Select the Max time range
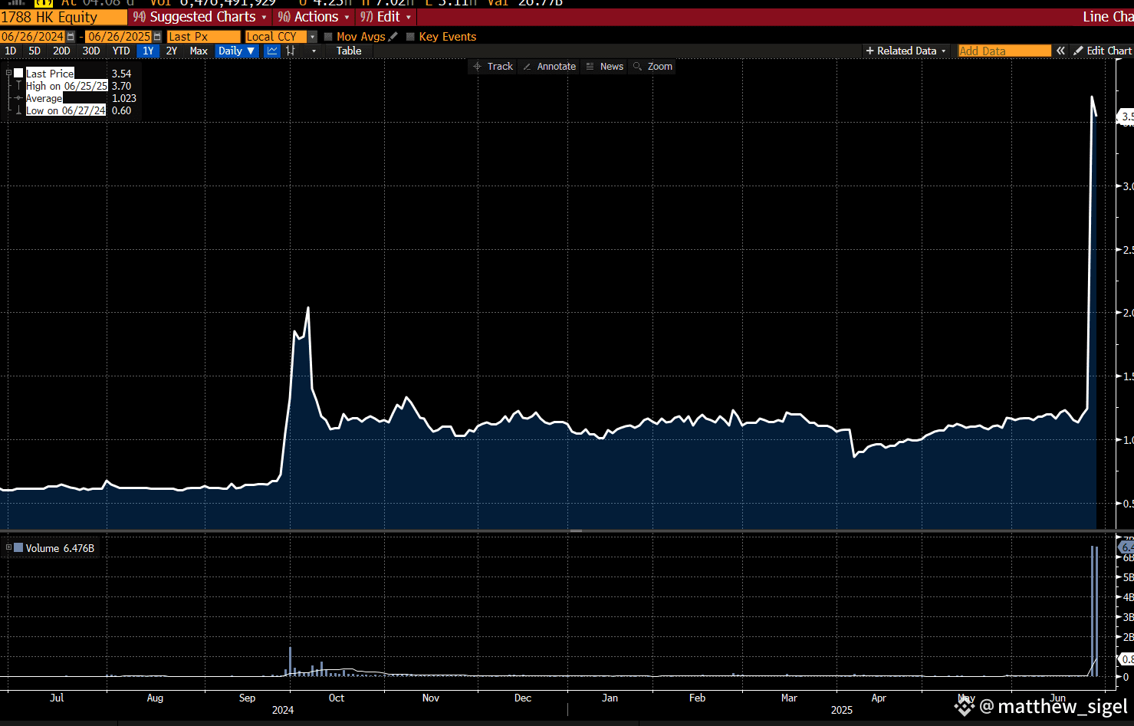 (x=199, y=51)
